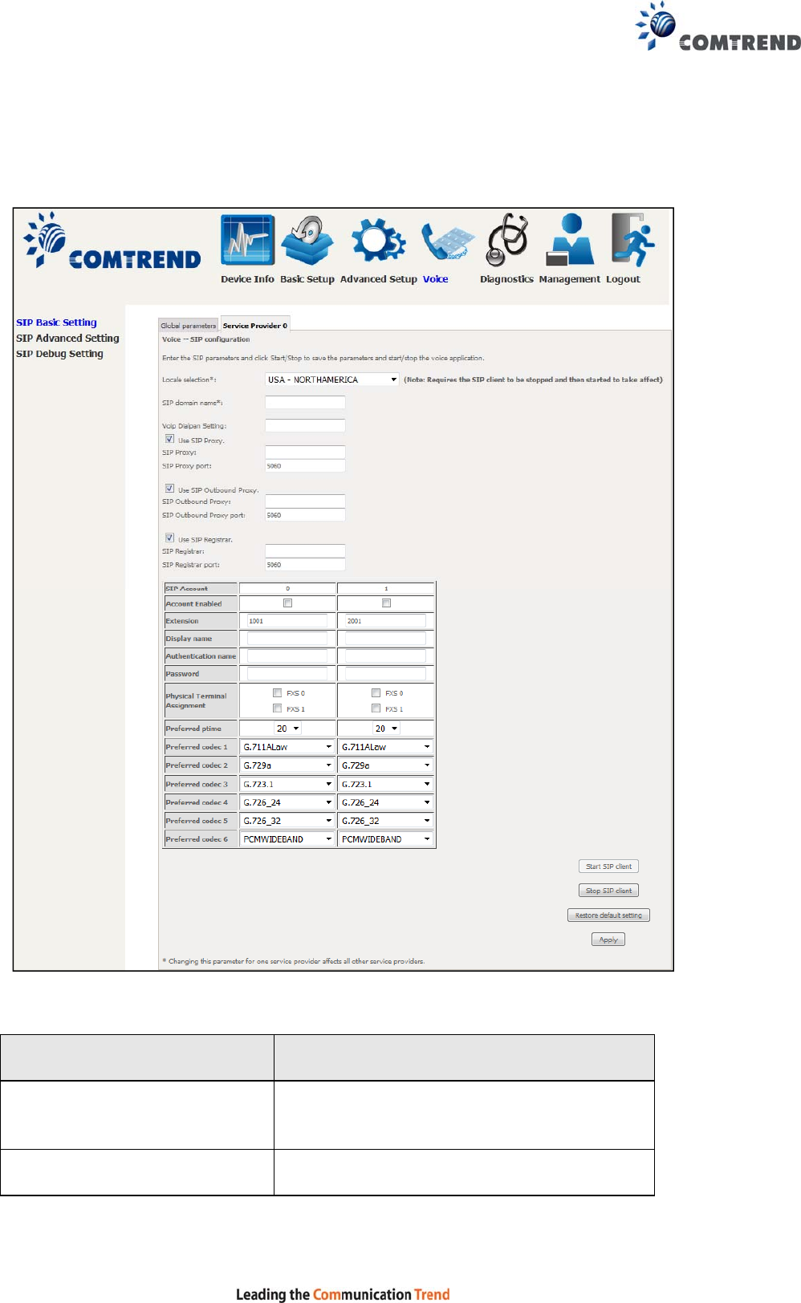Click the SIP domain name field
The height and width of the screenshot is (1303, 801).
coord(305,403)
